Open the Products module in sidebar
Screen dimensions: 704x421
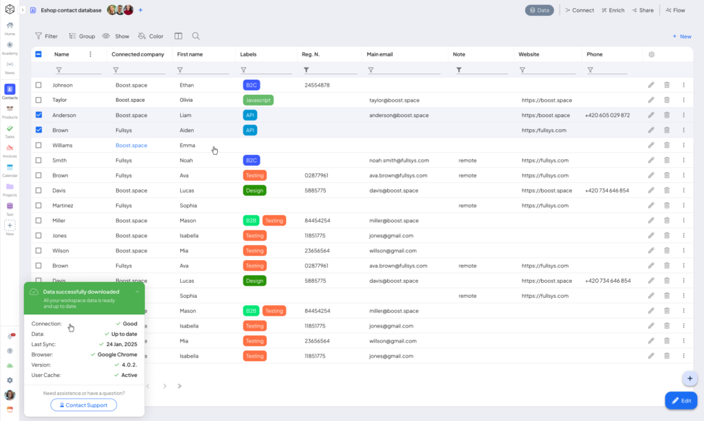[10, 110]
